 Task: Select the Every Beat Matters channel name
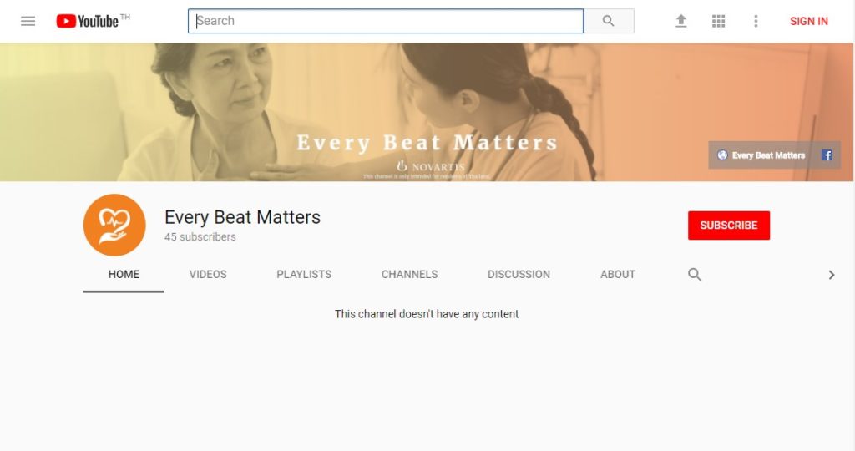[243, 217]
